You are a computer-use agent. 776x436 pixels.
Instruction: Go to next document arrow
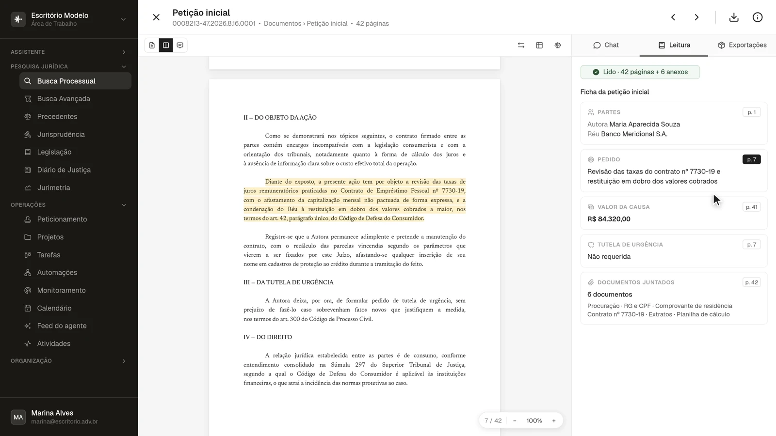(696, 17)
